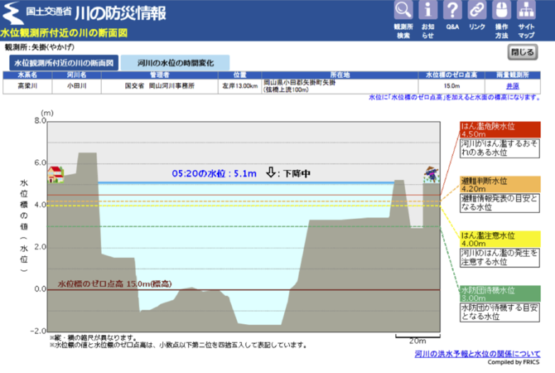This screenshot has height=373, width=555.
Task: Select 水位観測所付近の川の断面図 tab
Action: pos(64,63)
